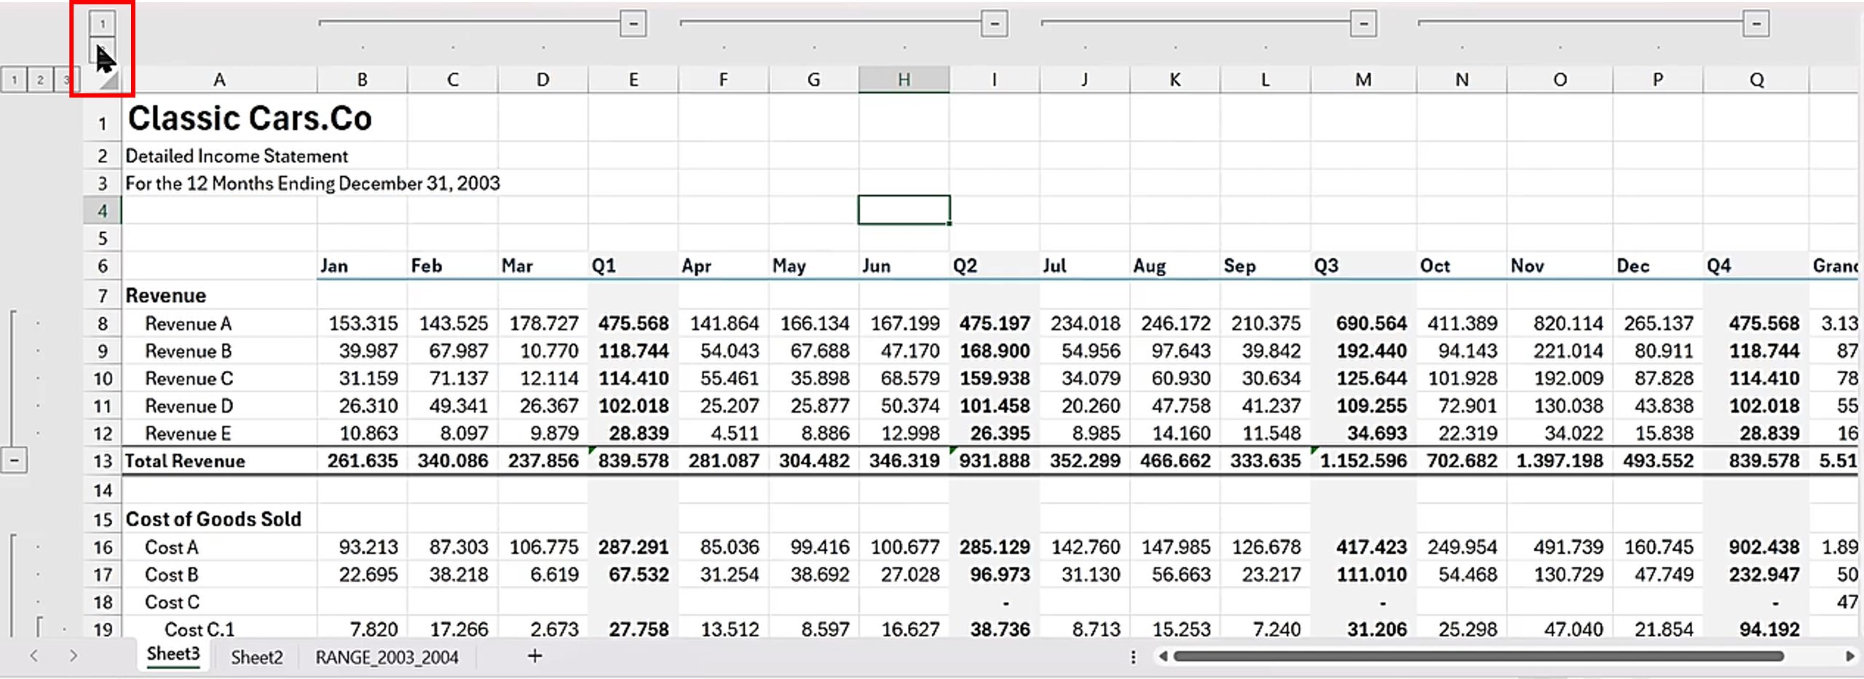This screenshot has height=679, width=1864.
Task: Click column outline level 1 button
Action: 102,23
